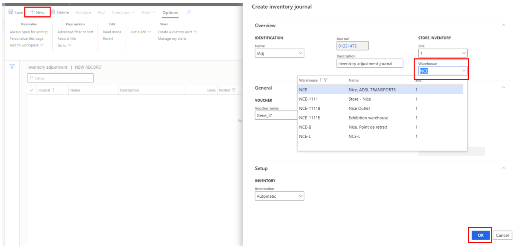The height and width of the screenshot is (246, 518).
Task: Click the Description input field
Action: pyautogui.click(x=369, y=64)
